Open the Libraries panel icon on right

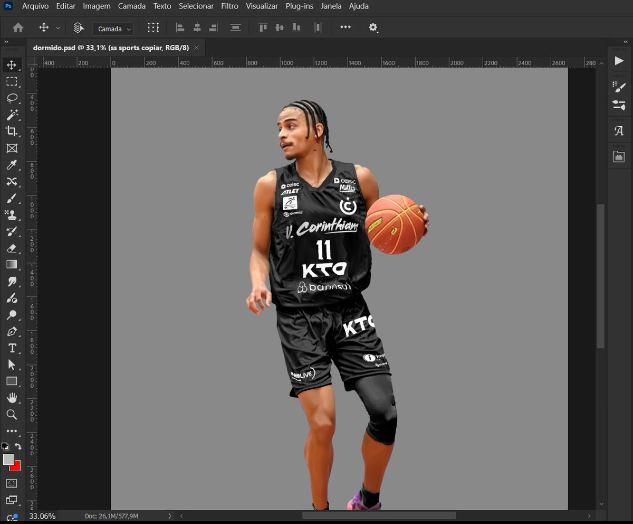click(x=619, y=156)
